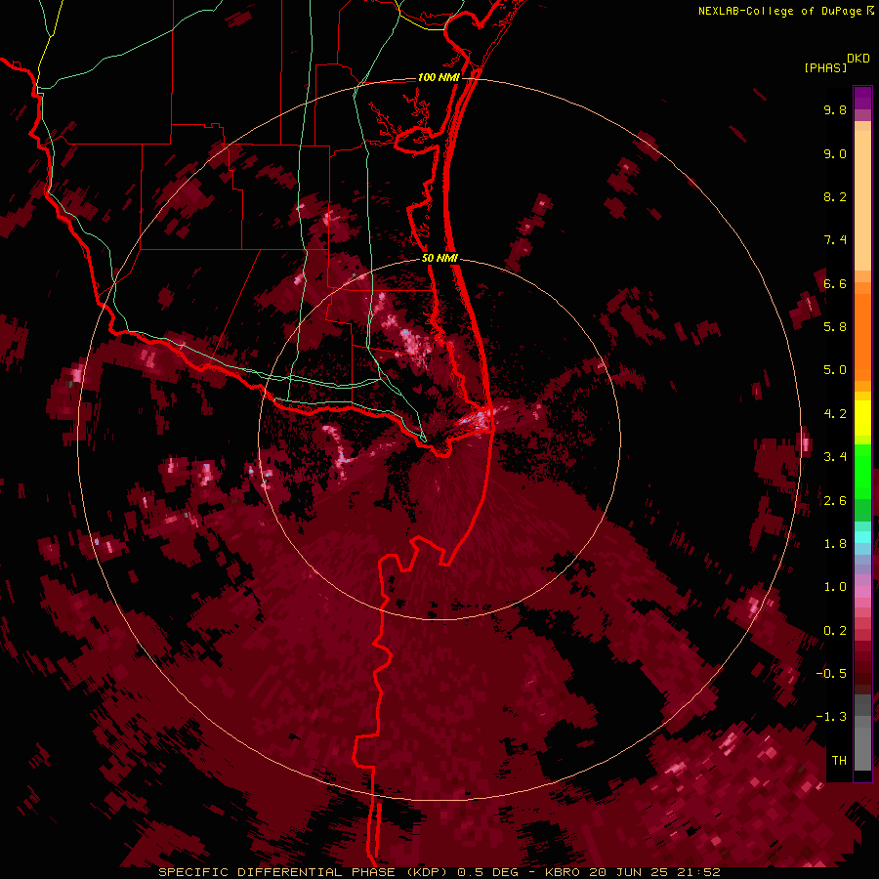Viewport: 879px width, 879px height.
Task: Click the 1.0 value on the color scale
Action: [x=835, y=587]
